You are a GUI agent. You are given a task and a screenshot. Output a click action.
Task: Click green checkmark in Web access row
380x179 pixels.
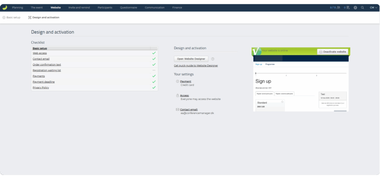[154, 53]
